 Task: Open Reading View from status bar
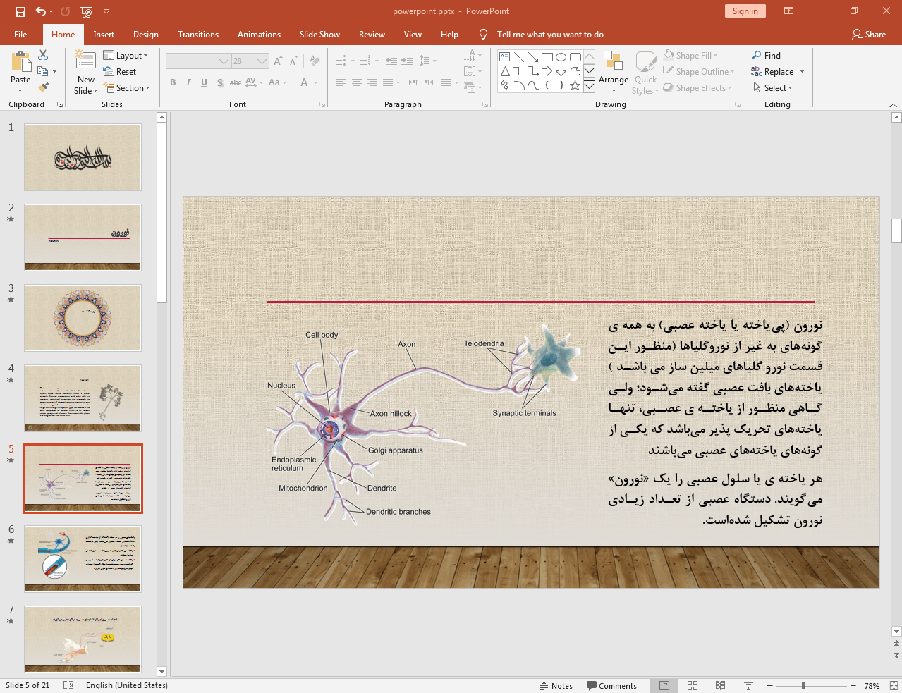720,685
